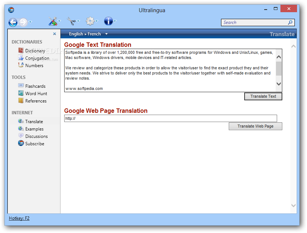Click the Google Web Page Translation heading
Screen dimensions: 307x233
tap(106, 111)
